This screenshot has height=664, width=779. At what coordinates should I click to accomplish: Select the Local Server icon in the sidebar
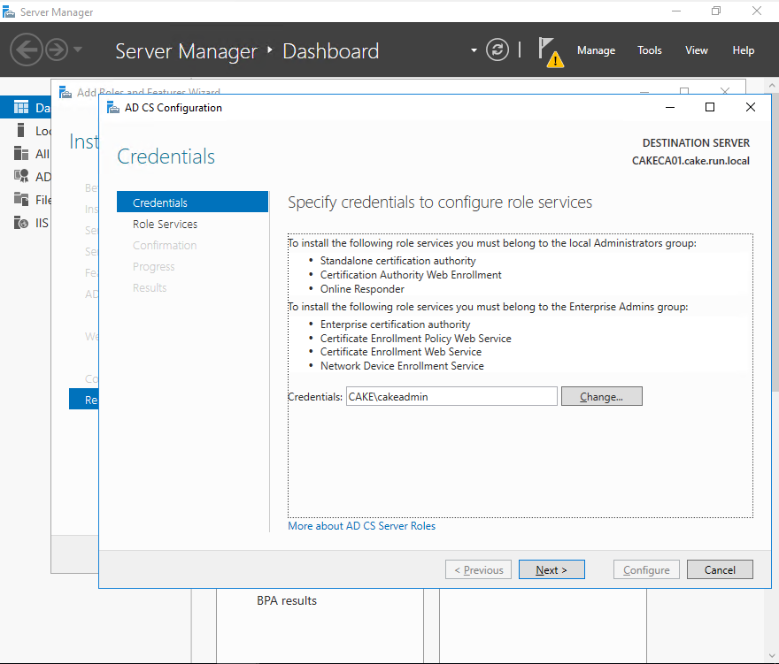point(21,131)
